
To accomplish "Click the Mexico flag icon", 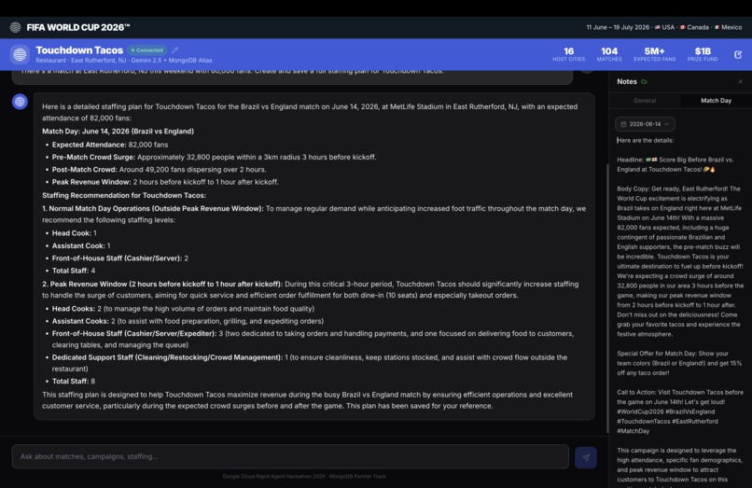I will pos(717,27).
